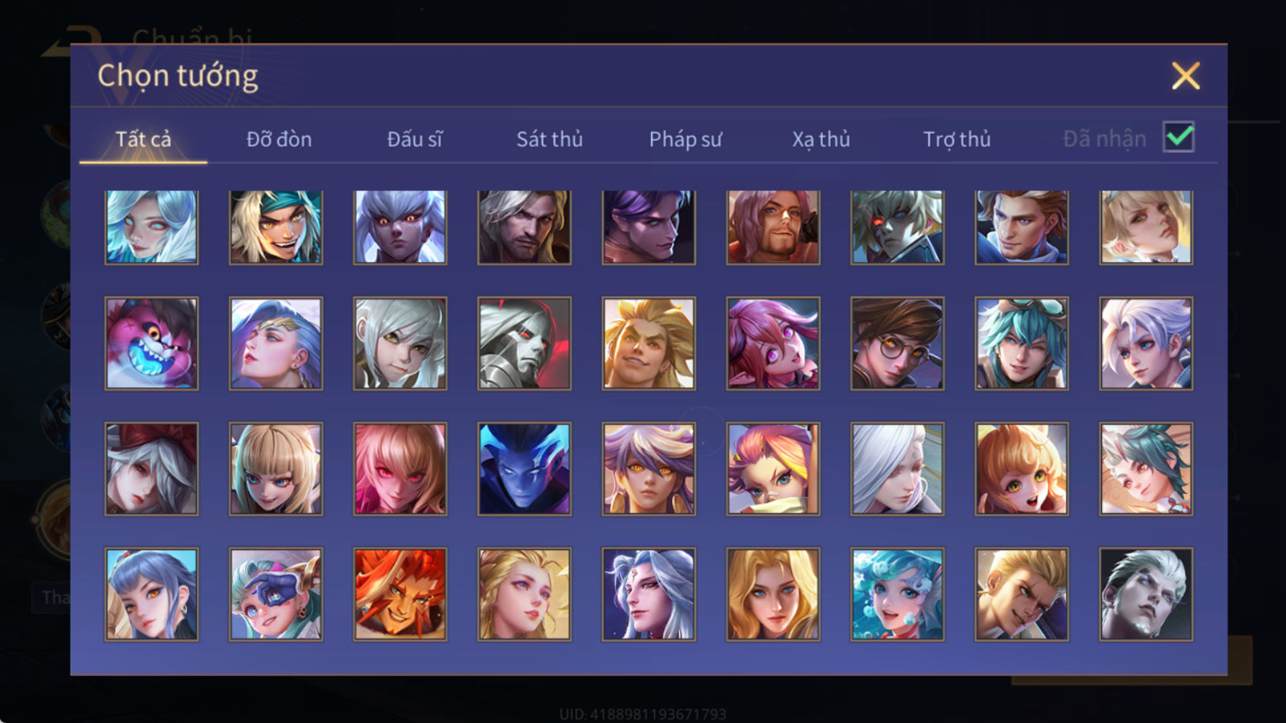Show the Sát thủ heroes tab
The width and height of the screenshot is (1286, 723).
pyautogui.click(x=550, y=139)
